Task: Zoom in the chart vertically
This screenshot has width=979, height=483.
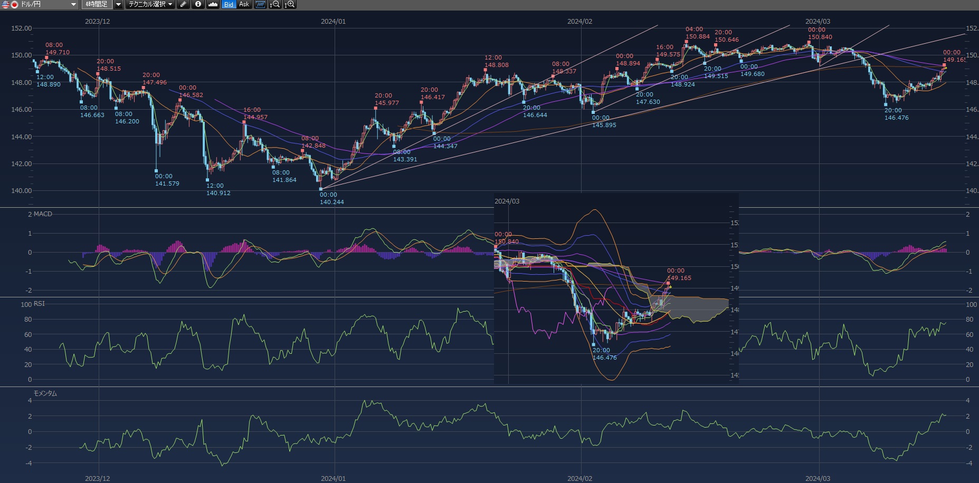Action: pos(289,4)
